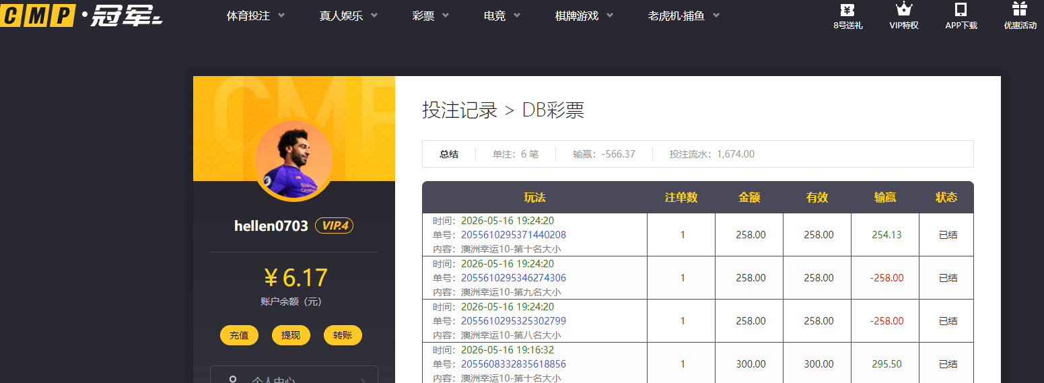Open the APP下载 tablet icon
This screenshot has height=383, width=1044.
click(x=961, y=9)
